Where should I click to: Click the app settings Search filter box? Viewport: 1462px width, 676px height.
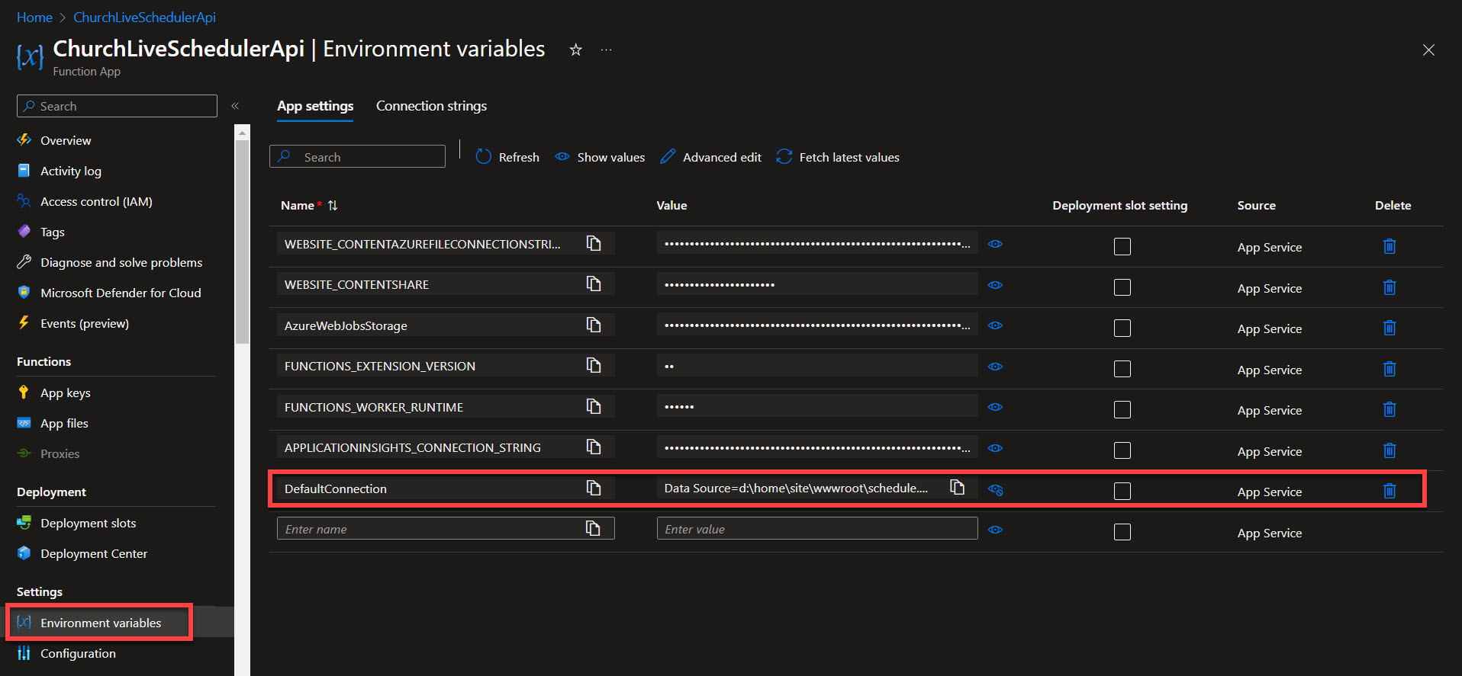(x=357, y=156)
